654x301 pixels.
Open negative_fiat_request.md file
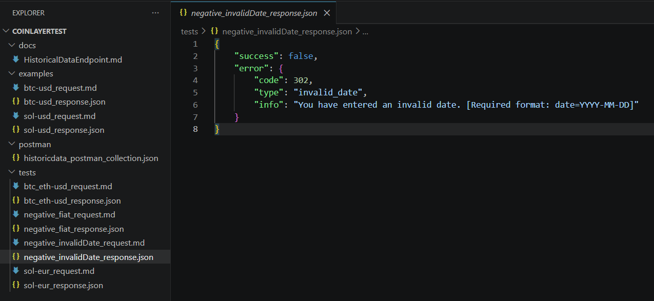coord(70,215)
